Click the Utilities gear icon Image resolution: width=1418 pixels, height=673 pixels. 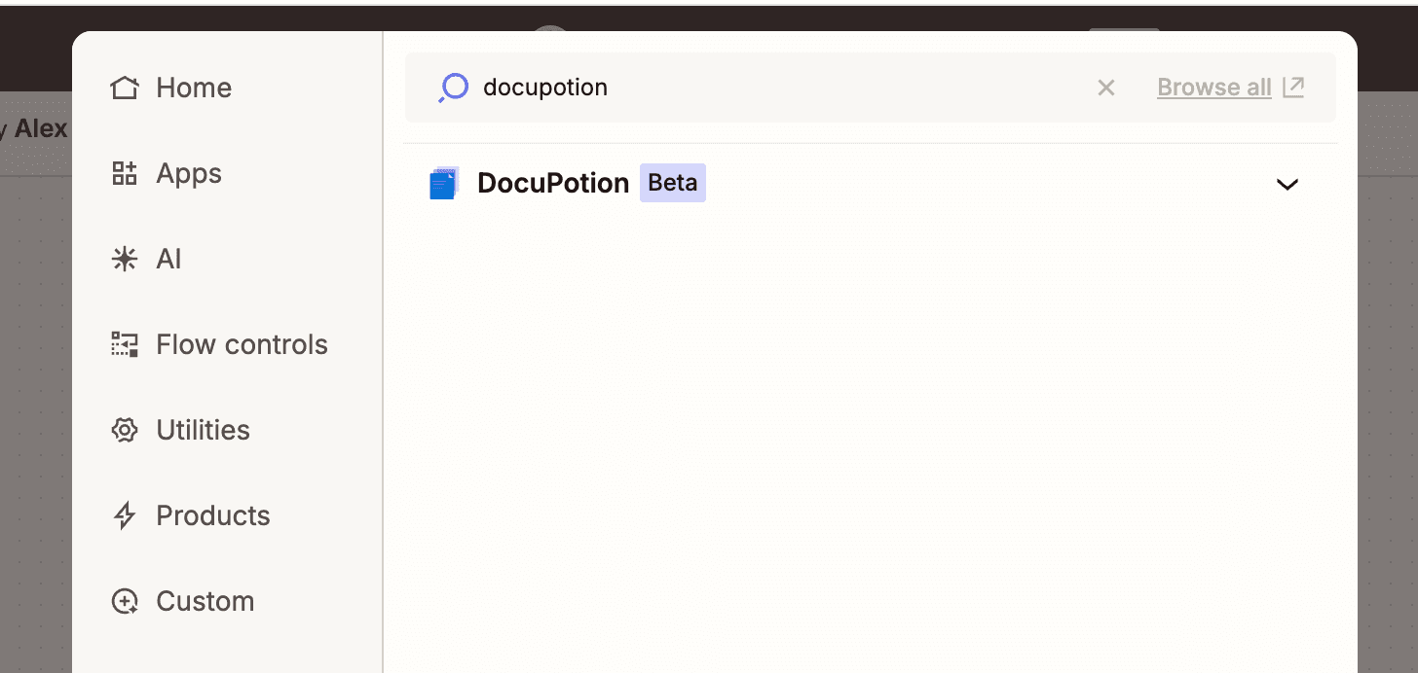coord(125,430)
